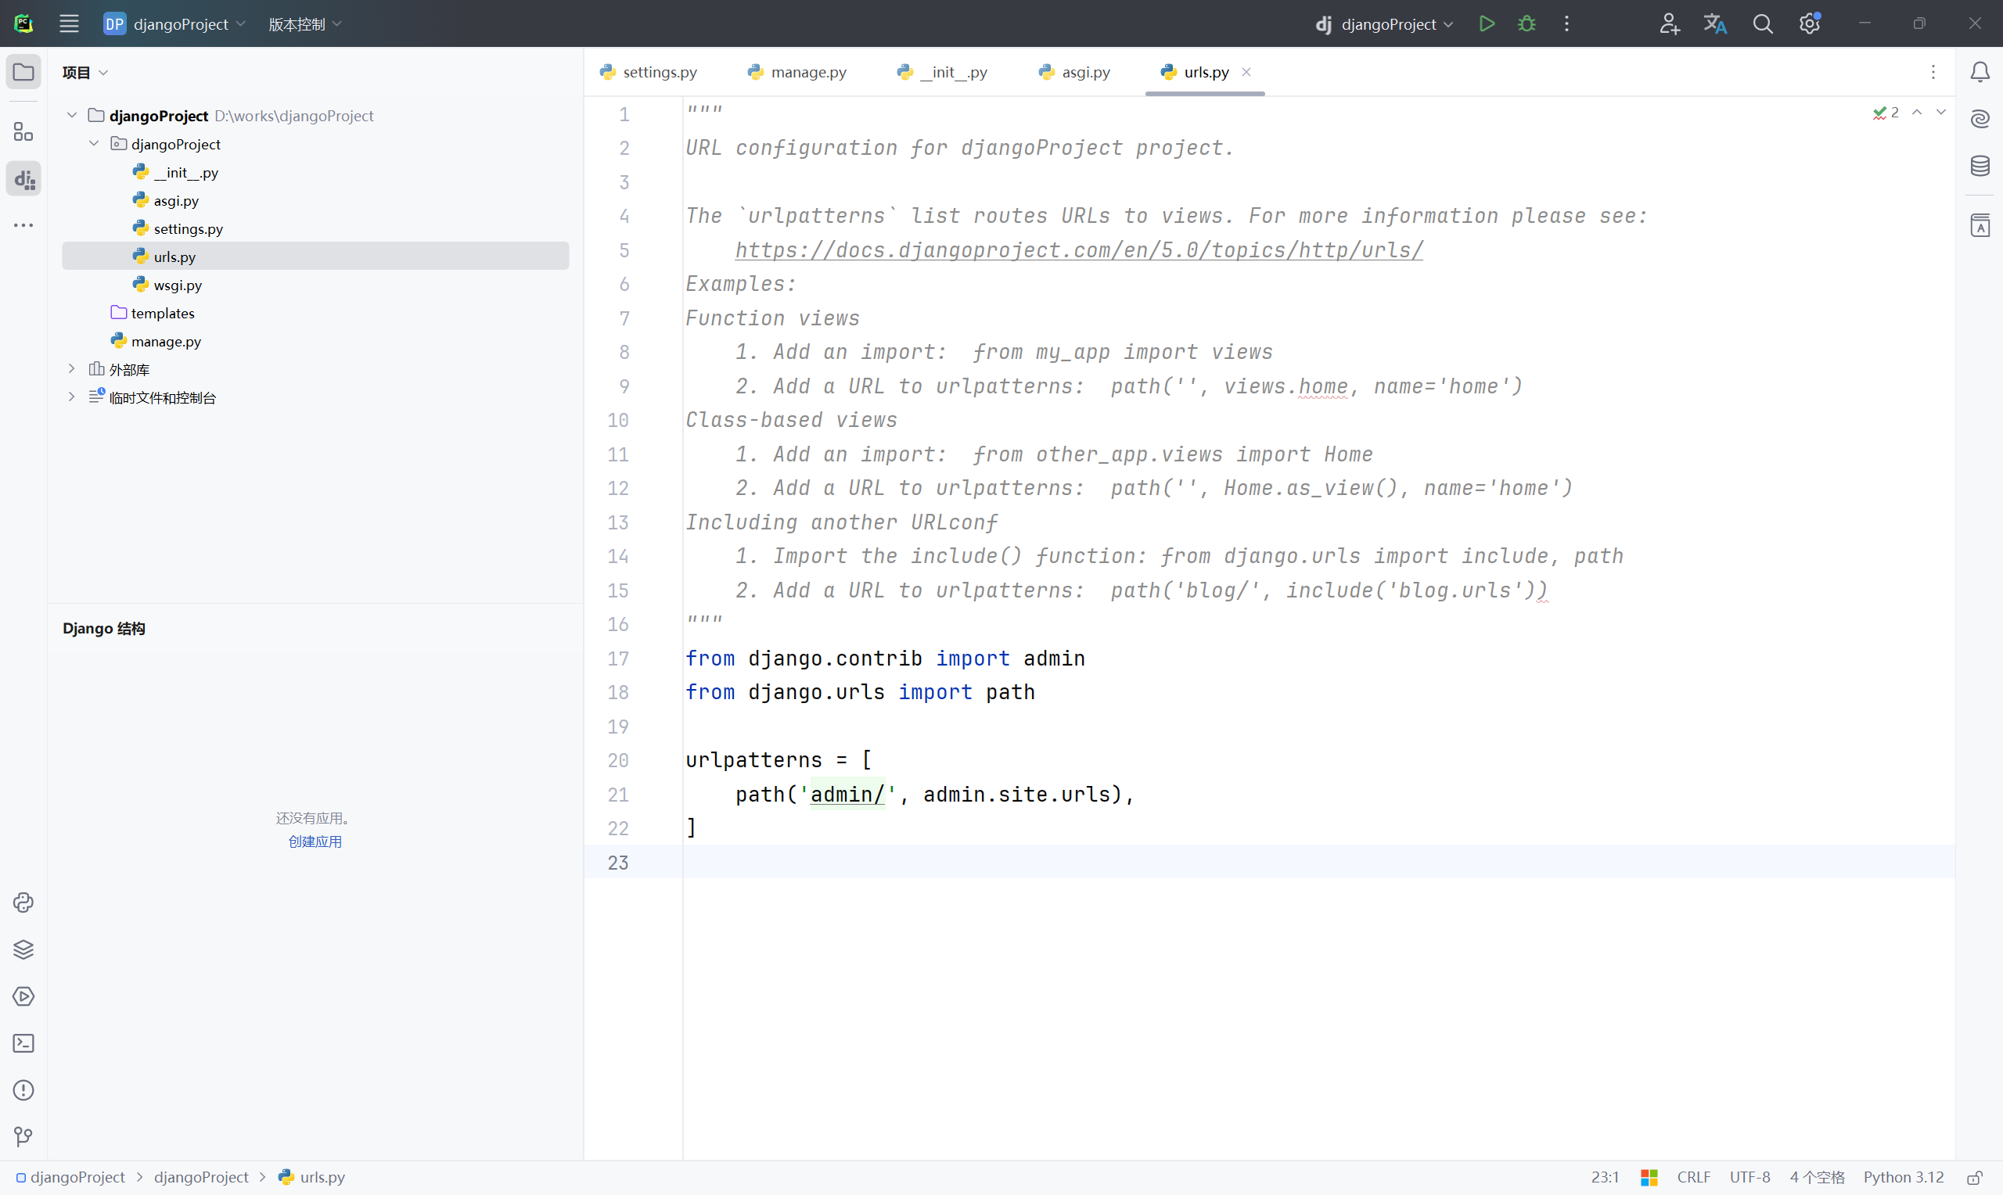Close the urls.py tab
This screenshot has width=2003, height=1195.
[x=1246, y=73]
